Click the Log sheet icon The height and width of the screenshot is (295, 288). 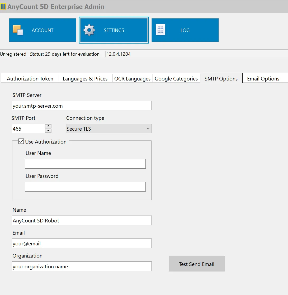tap(160, 30)
